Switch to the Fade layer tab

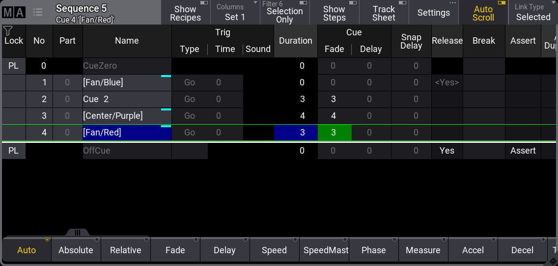[175, 250]
